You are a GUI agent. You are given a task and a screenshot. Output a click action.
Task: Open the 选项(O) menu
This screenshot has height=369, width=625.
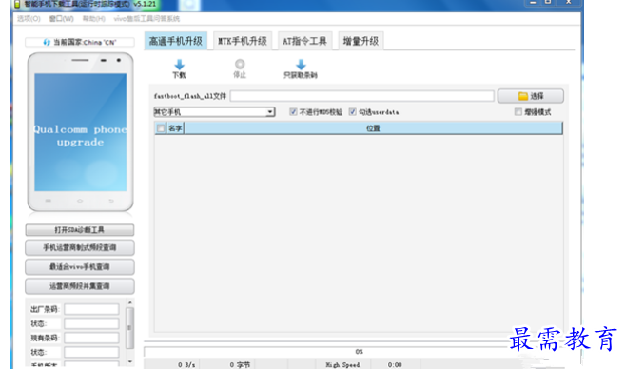(29, 19)
